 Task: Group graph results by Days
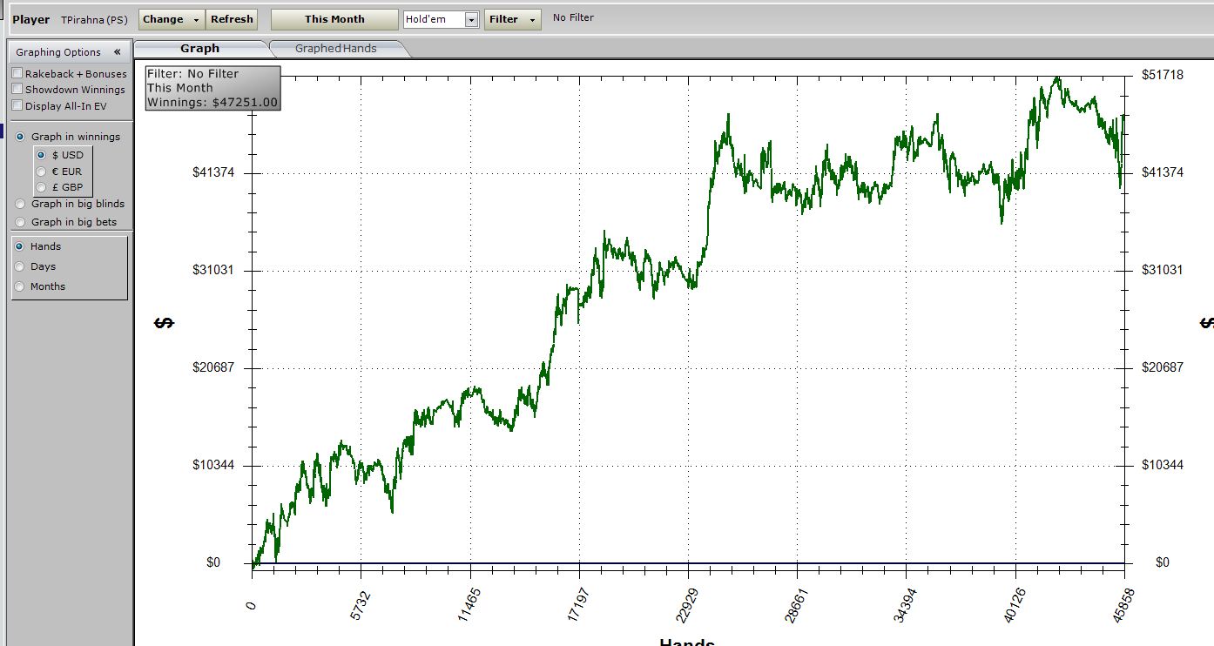click(x=18, y=266)
